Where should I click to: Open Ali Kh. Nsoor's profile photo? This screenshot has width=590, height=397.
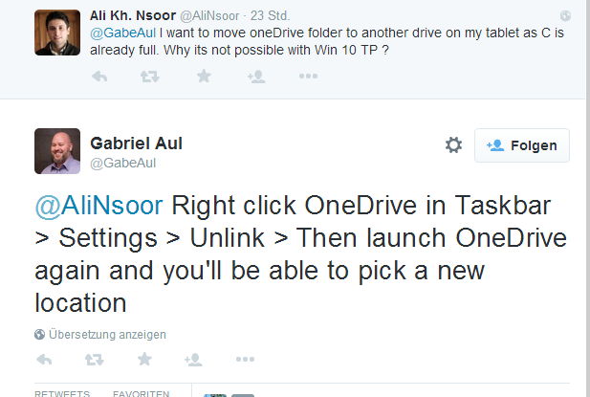[x=57, y=33]
